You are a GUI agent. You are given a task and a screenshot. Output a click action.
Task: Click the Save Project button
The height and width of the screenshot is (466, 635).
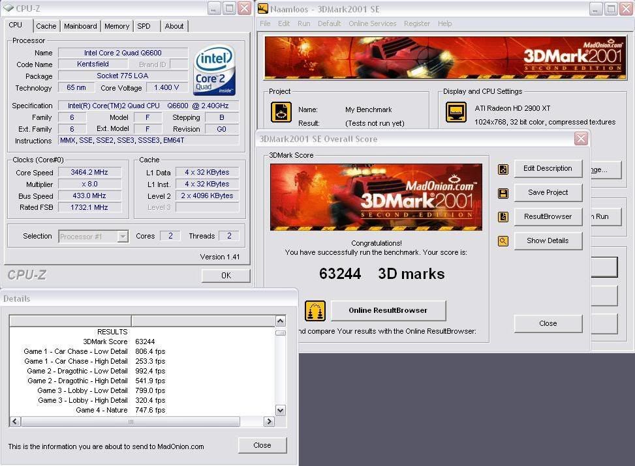tap(548, 193)
